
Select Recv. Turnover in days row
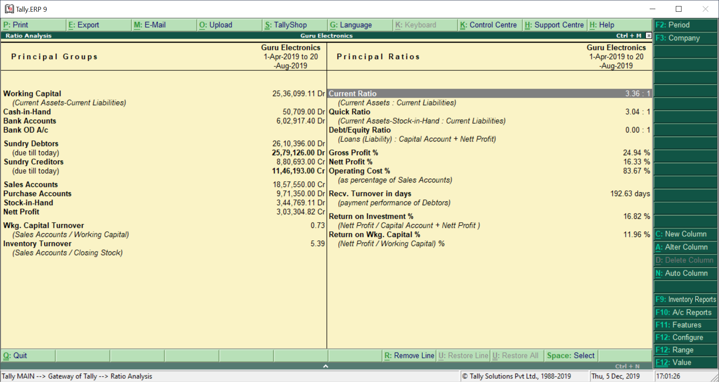point(489,193)
